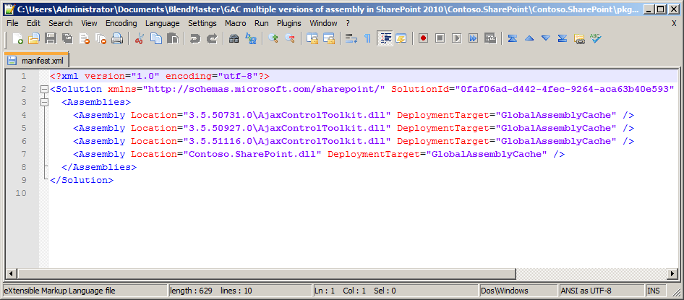
Task: Print the document using the printer icon
Action: click(x=117, y=39)
